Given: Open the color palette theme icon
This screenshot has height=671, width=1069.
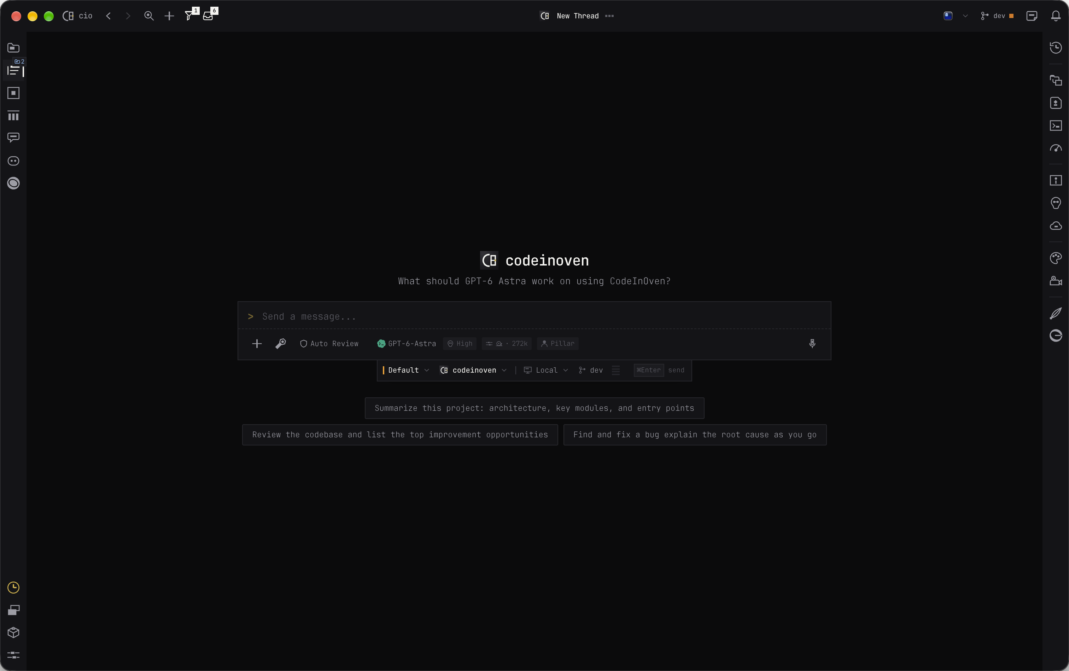Looking at the screenshot, I should coord(1056,258).
